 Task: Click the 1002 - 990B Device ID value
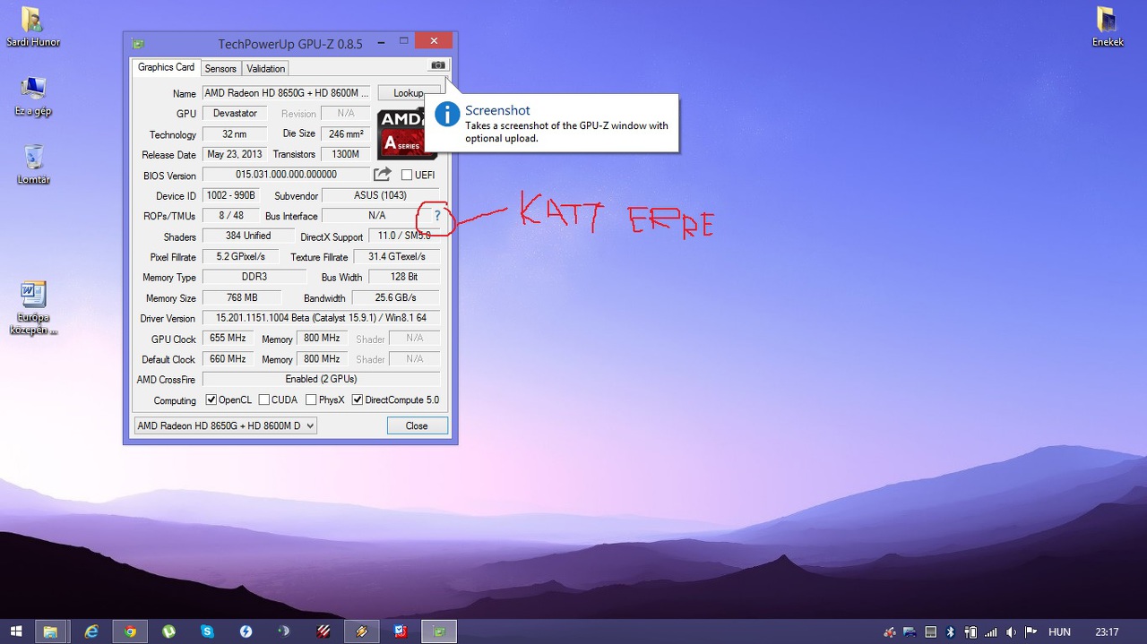[x=231, y=195]
